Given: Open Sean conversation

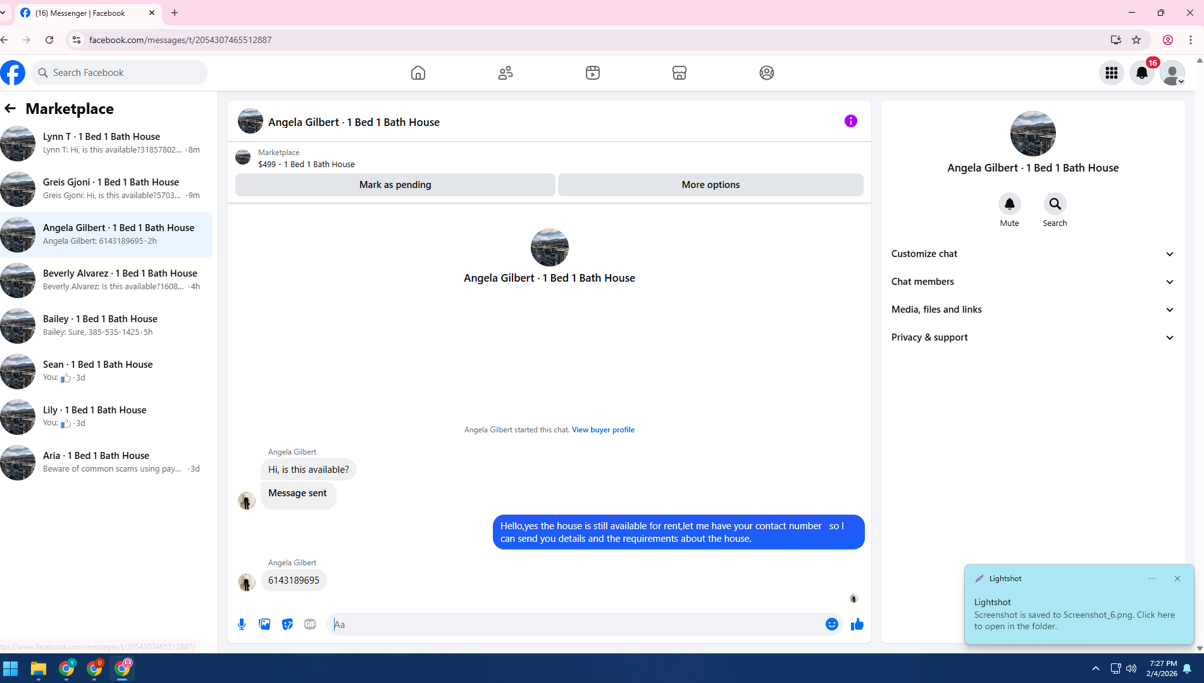Looking at the screenshot, I should pos(106,371).
